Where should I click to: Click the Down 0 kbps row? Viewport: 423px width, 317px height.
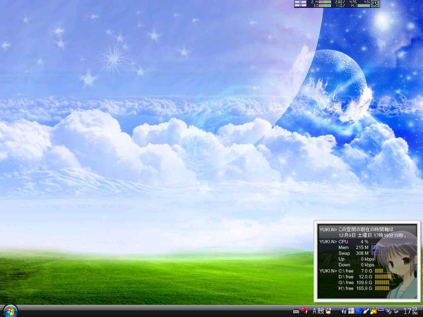356,265
